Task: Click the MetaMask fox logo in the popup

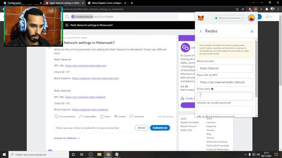Action: tap(201, 18)
